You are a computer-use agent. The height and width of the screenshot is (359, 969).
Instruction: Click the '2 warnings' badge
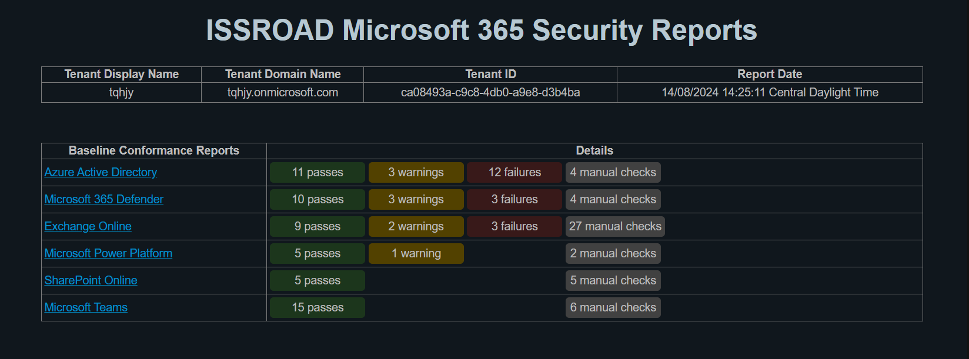point(416,226)
